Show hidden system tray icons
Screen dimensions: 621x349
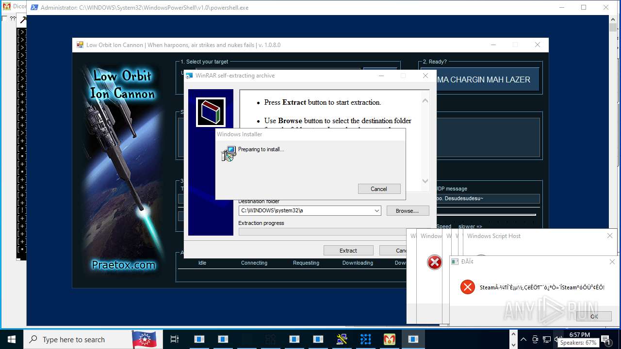(523, 339)
